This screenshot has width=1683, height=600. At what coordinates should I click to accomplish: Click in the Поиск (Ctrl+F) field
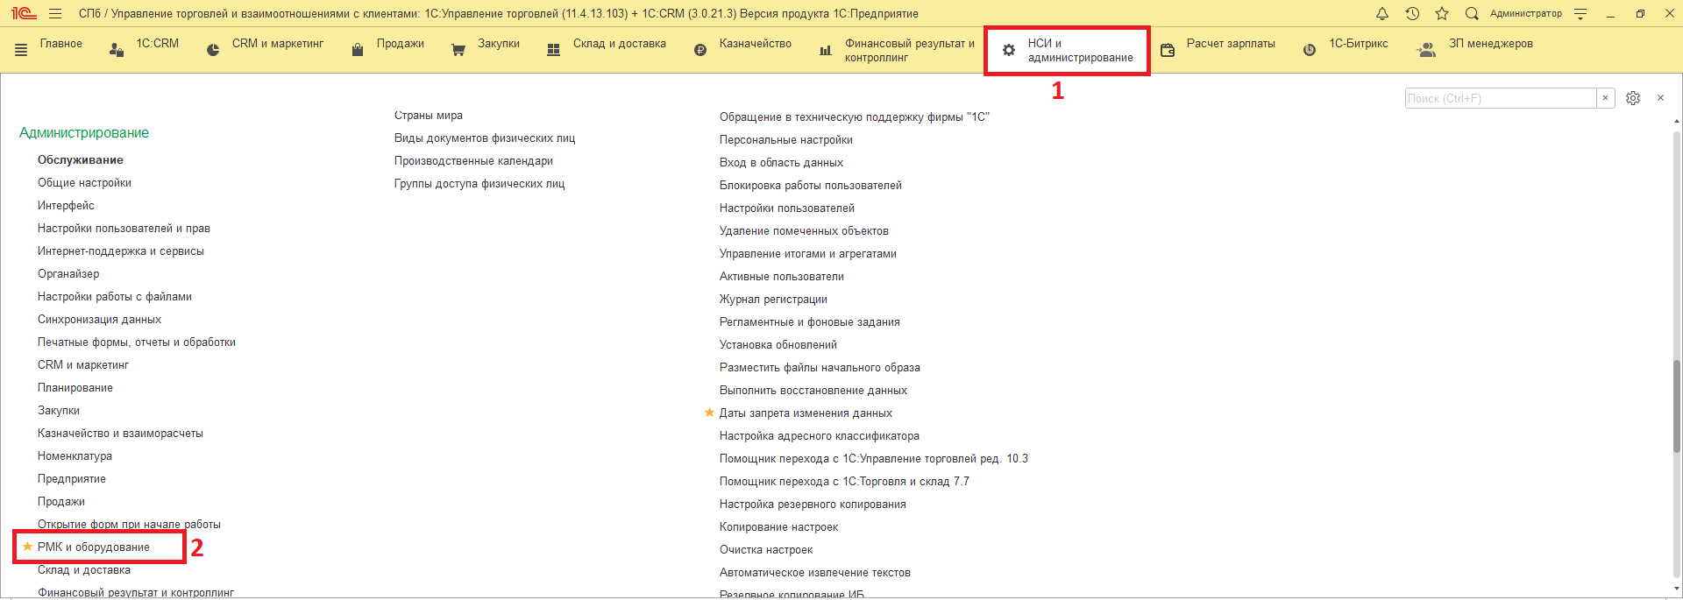click(x=1500, y=98)
